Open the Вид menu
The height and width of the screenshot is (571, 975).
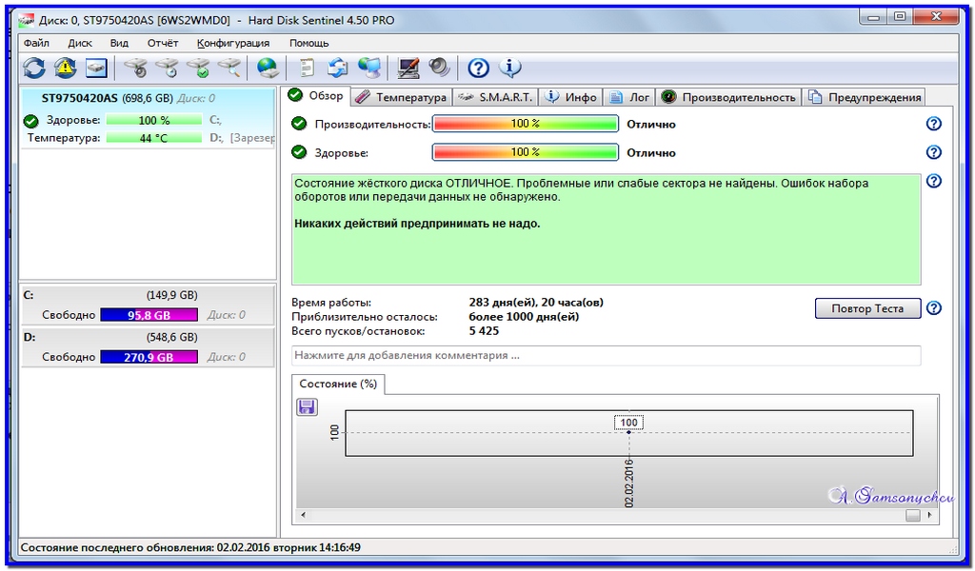119,43
